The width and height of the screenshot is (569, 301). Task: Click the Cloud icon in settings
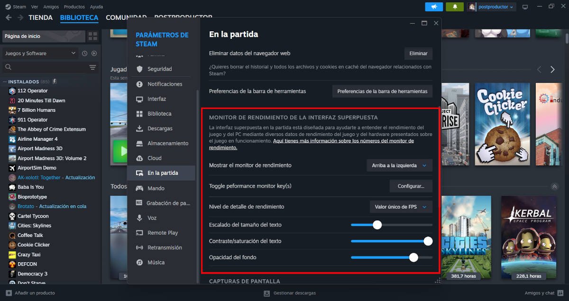click(x=139, y=158)
